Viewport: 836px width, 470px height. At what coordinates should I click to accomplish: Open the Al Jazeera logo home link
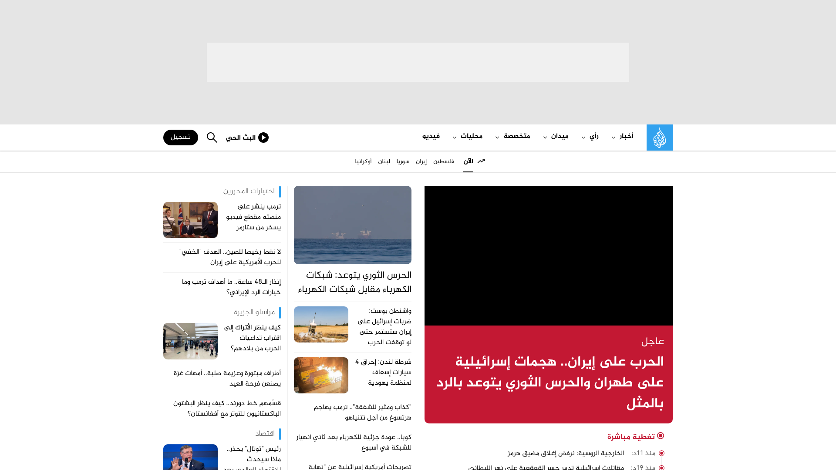point(659,138)
